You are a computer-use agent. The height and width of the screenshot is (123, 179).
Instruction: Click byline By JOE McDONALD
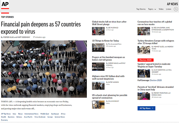(112, 28)
